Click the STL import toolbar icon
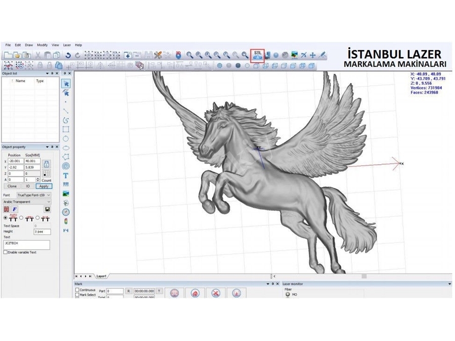455x341 pixels. [x=257, y=55]
